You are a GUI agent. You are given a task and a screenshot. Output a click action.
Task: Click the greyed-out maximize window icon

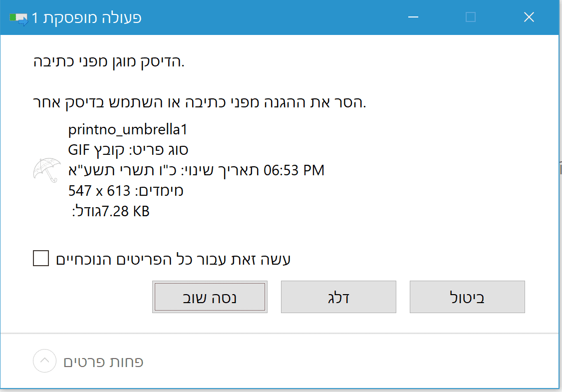point(470,17)
